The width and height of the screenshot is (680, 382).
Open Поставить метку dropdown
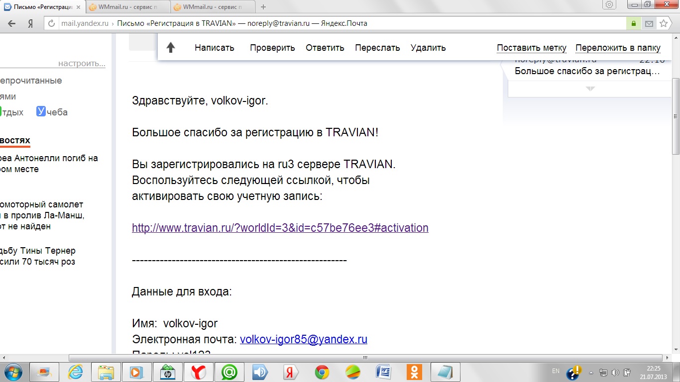[x=532, y=48]
